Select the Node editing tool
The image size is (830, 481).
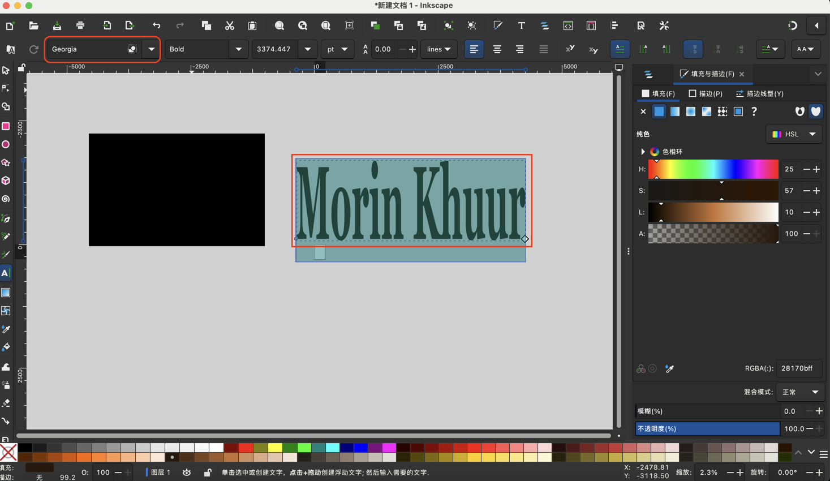[x=6, y=89]
